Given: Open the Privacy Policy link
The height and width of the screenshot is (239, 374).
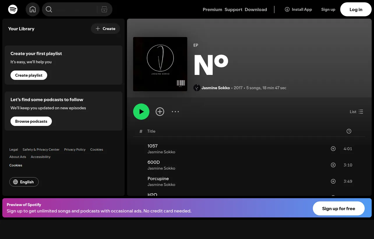Looking at the screenshot, I should [x=75, y=150].
